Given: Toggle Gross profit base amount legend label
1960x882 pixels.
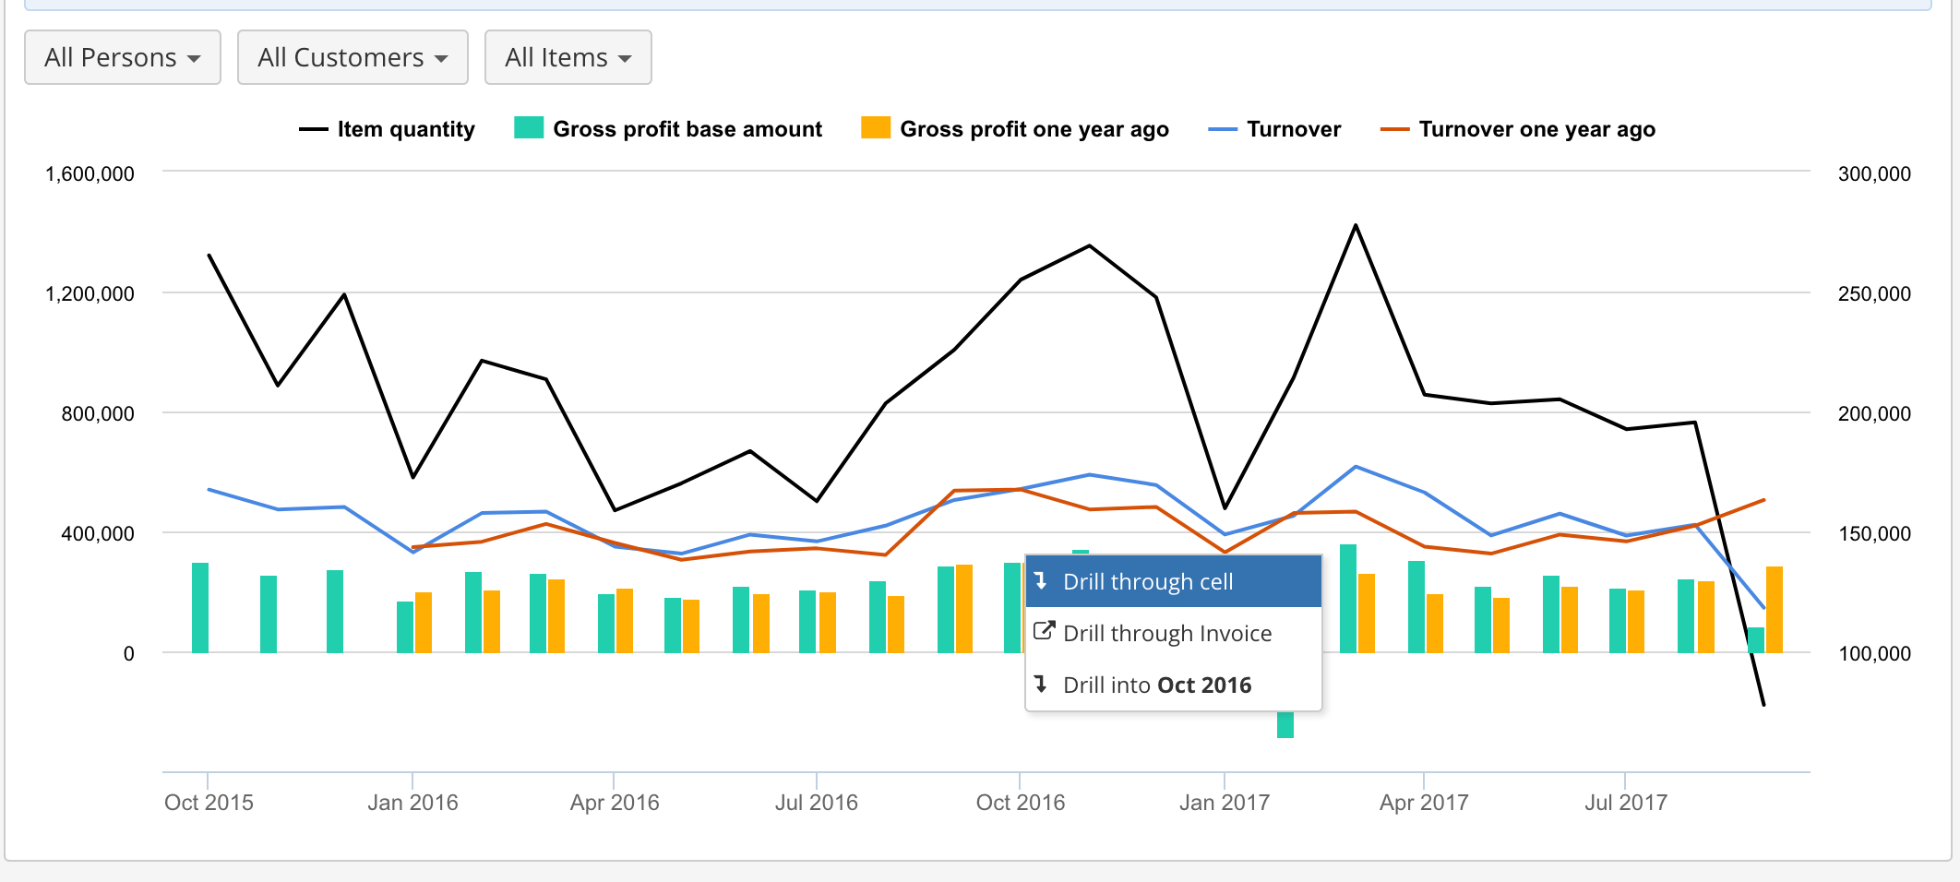Looking at the screenshot, I should [x=687, y=129].
